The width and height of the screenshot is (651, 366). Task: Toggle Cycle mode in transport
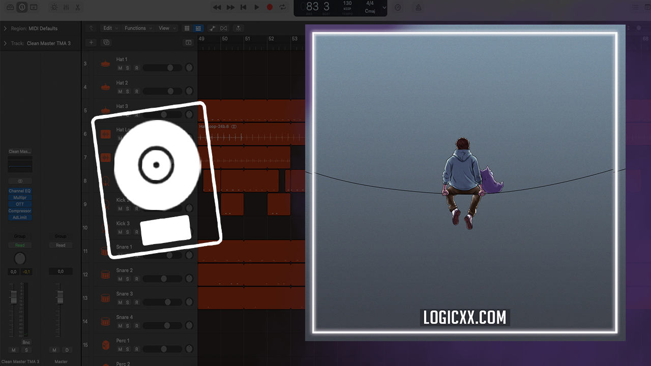[x=283, y=7]
